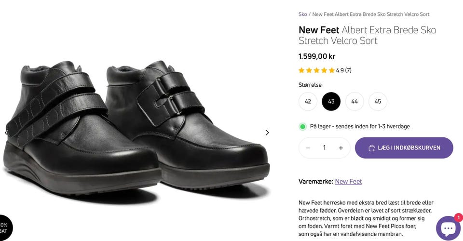
Task: Go to the Sko breadcrumb
Action: [302, 14]
